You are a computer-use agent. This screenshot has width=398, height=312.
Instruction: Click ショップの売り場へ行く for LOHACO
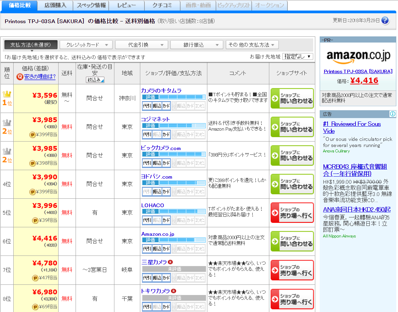coord(292,213)
